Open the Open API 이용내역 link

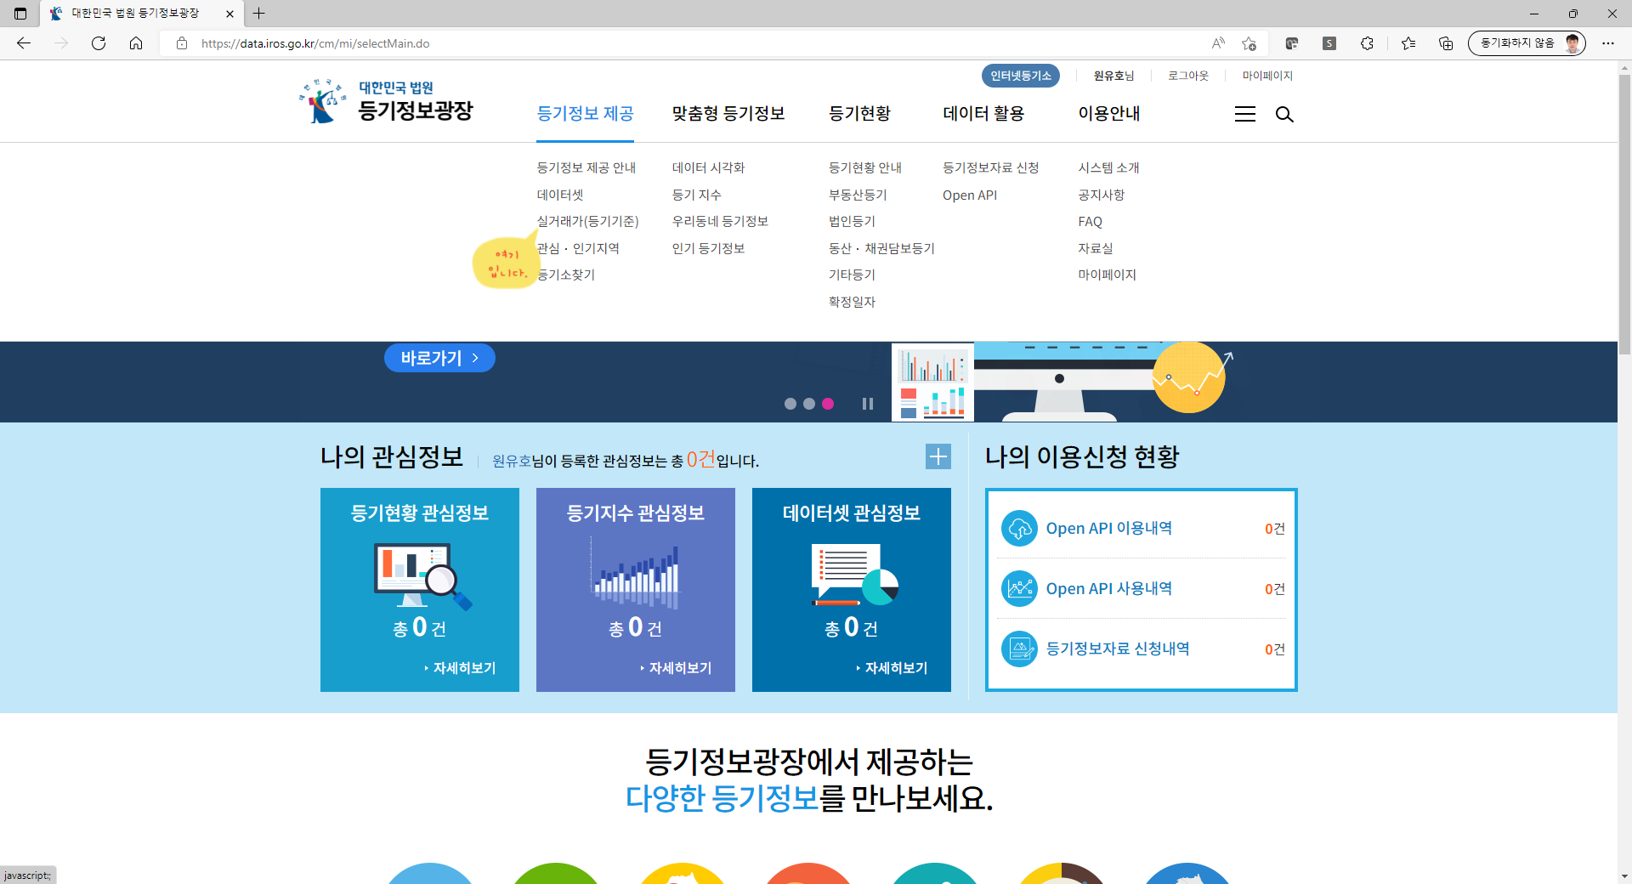(1108, 529)
